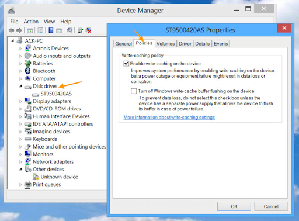Open the Action menu
Image resolution: width=299 pixels, height=221 pixels.
[31, 22]
